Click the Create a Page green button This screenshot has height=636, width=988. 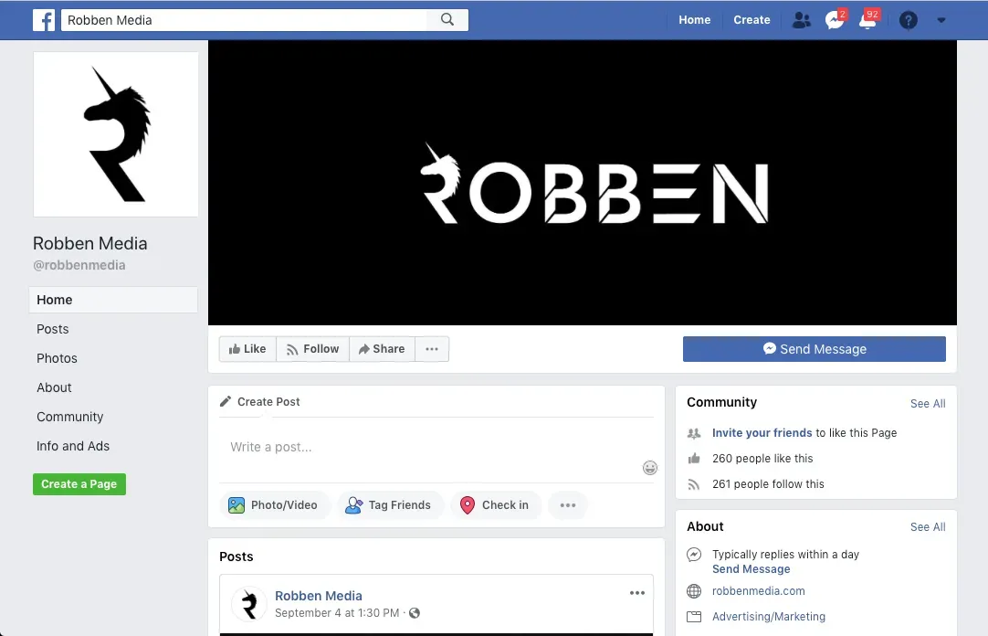coord(79,483)
